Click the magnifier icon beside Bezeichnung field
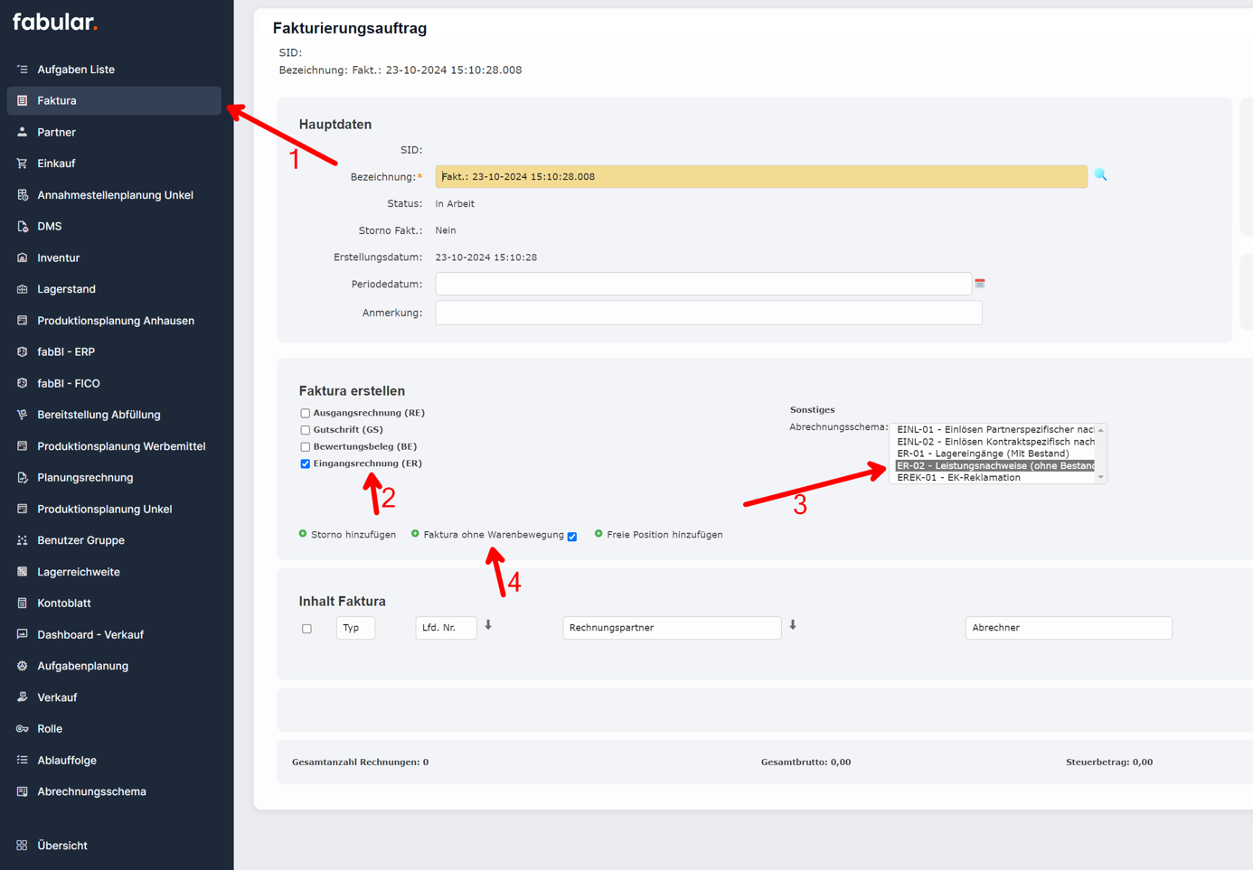 point(1100,176)
